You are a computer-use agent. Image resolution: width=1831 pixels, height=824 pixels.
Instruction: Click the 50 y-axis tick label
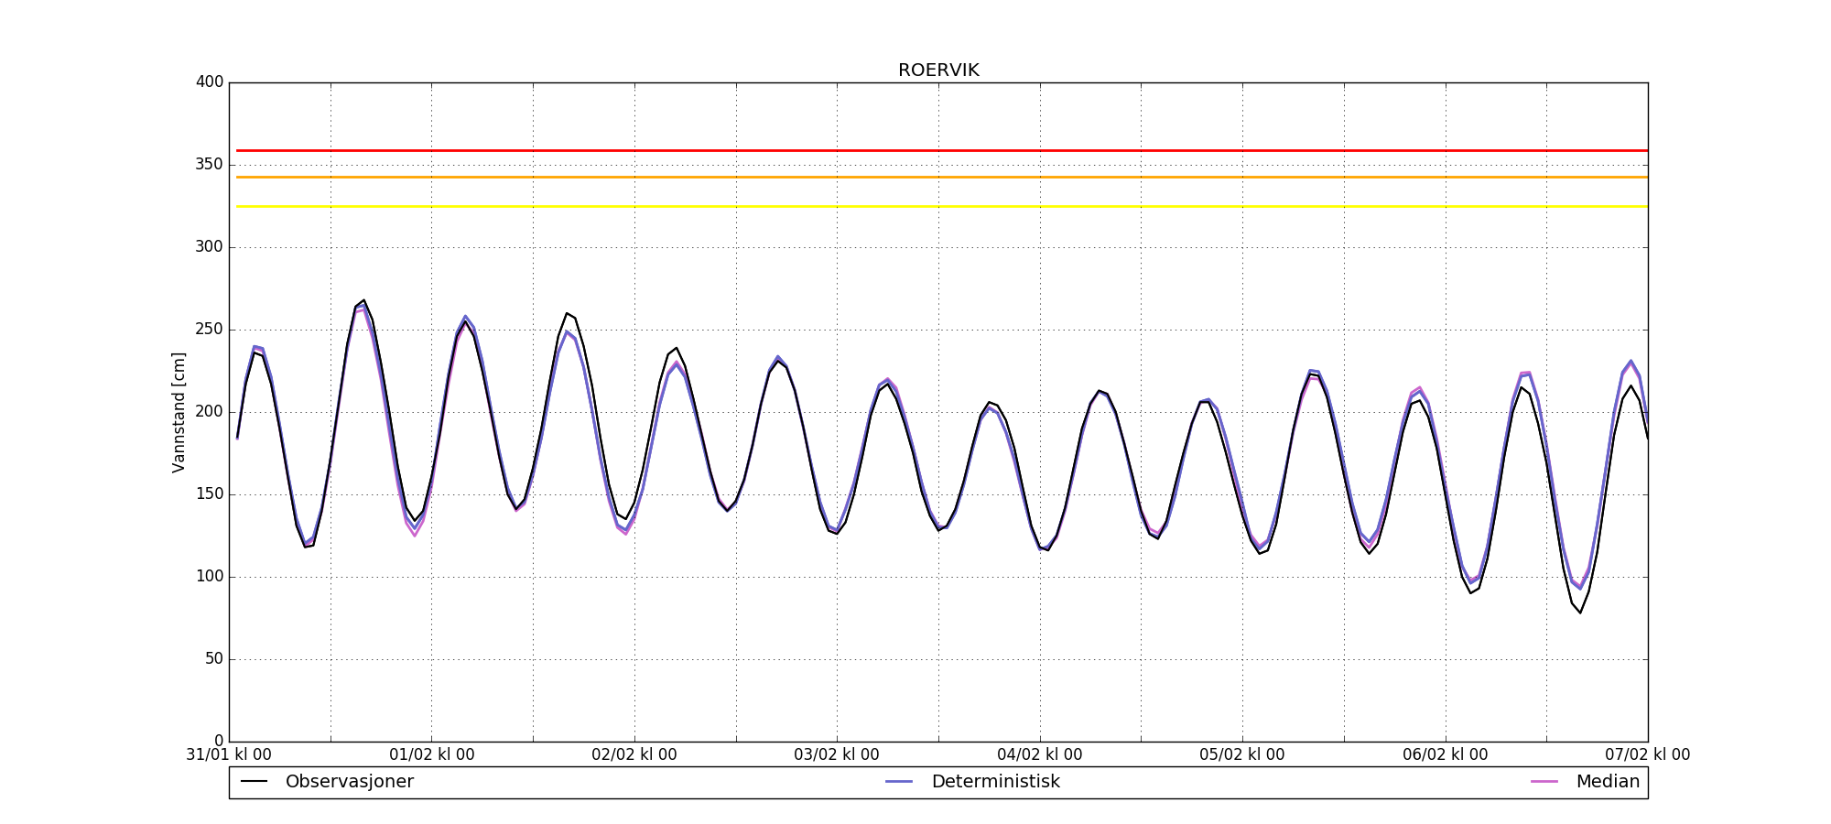213,659
